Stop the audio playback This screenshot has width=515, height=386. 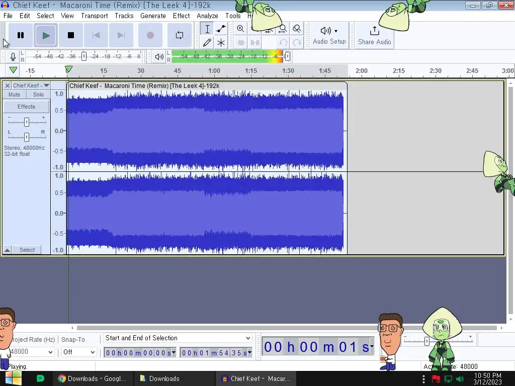(70, 35)
